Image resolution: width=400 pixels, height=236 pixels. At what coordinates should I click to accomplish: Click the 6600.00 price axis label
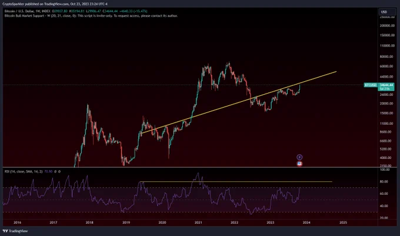pos(386,141)
